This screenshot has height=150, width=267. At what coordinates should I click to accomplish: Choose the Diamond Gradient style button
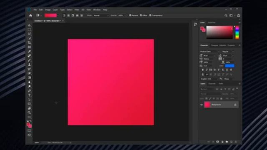coord(82,15)
